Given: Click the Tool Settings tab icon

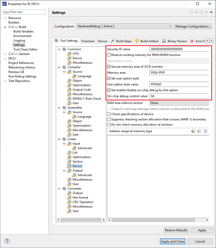Looking at the screenshot, I should click(x=57, y=41).
